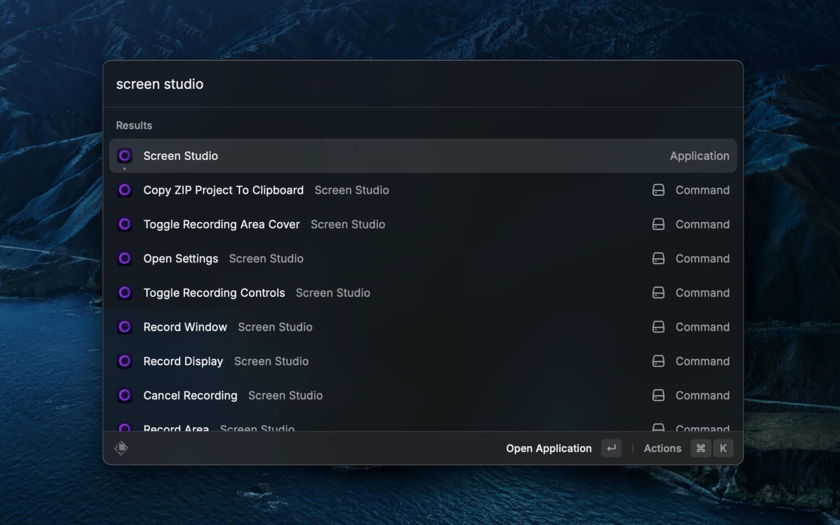Viewport: 840px width, 525px height.
Task: Click the extension type icon on Toggle Recording Area Cover row
Action: click(658, 224)
